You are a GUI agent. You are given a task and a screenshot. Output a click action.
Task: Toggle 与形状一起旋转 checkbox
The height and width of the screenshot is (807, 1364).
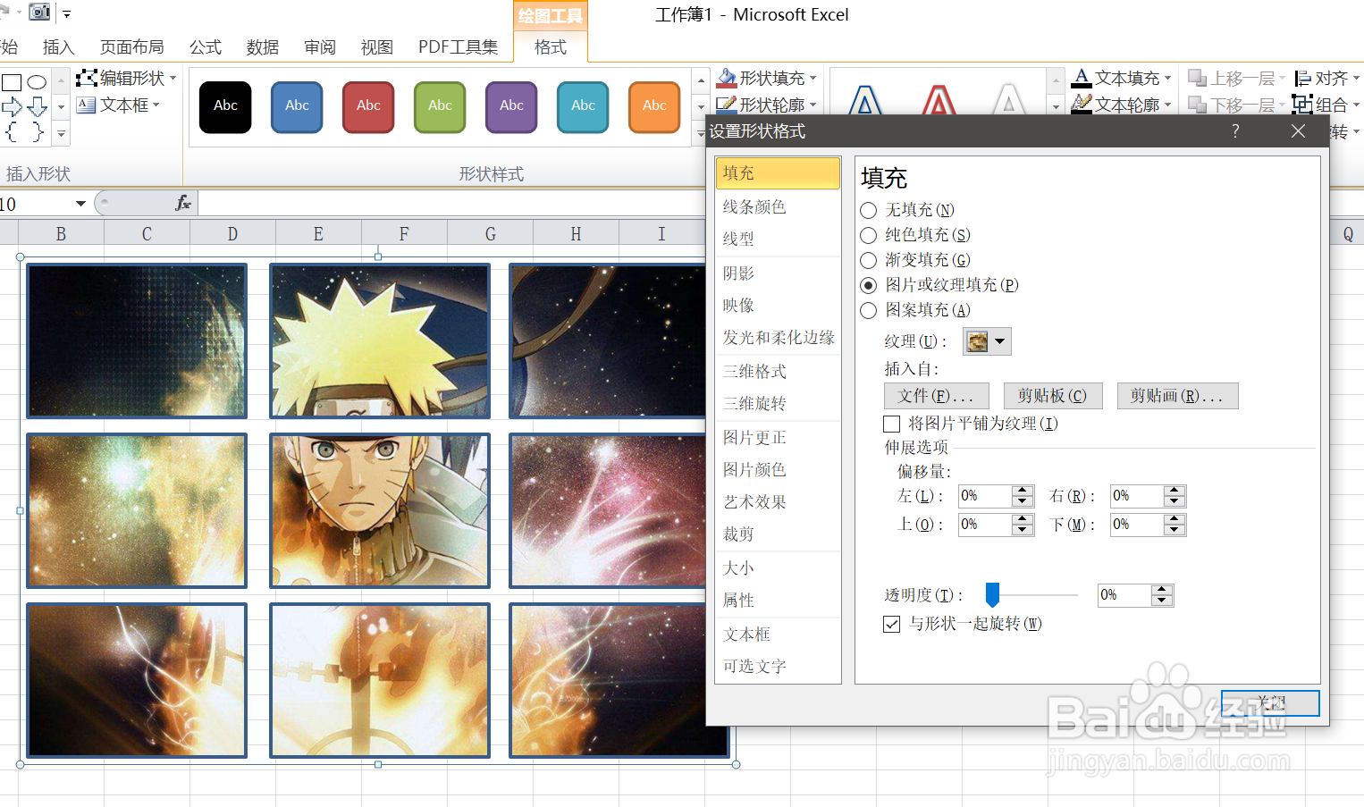pos(891,624)
